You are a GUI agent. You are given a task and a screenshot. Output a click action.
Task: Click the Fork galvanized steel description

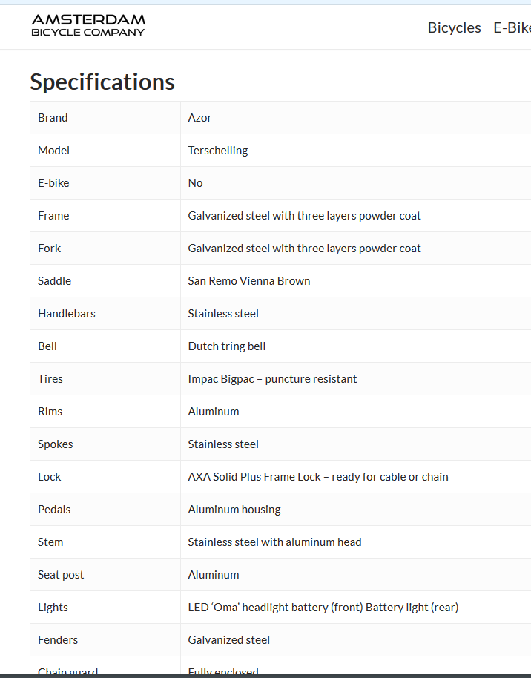[x=304, y=249]
